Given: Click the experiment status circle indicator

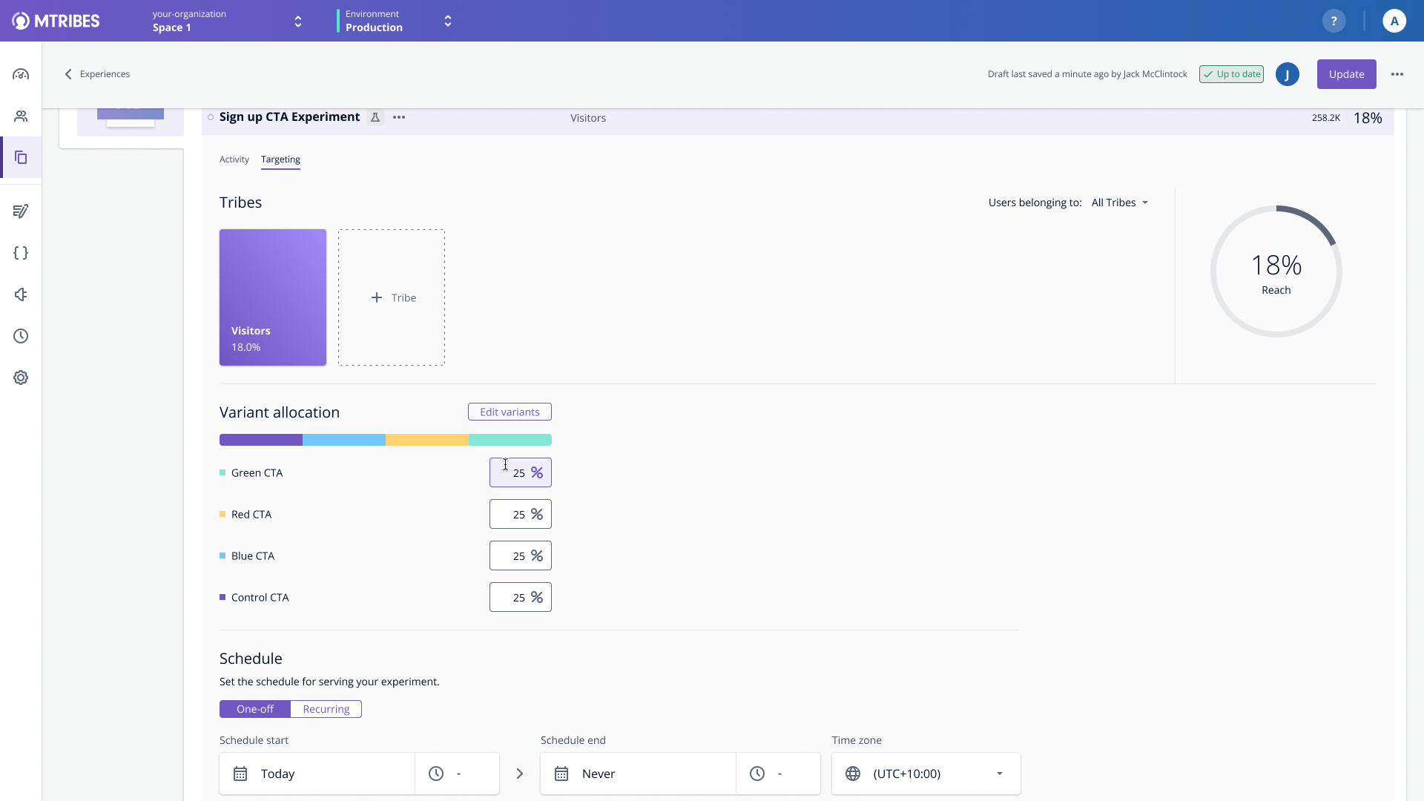Looking at the screenshot, I should coord(211,117).
